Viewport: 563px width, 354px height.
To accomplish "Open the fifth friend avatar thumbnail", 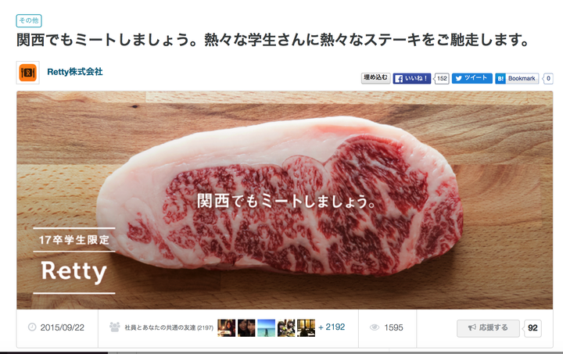I will coord(306,327).
